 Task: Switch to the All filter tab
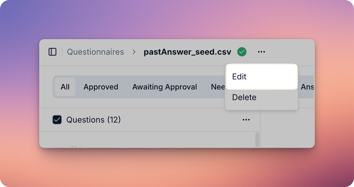point(65,87)
